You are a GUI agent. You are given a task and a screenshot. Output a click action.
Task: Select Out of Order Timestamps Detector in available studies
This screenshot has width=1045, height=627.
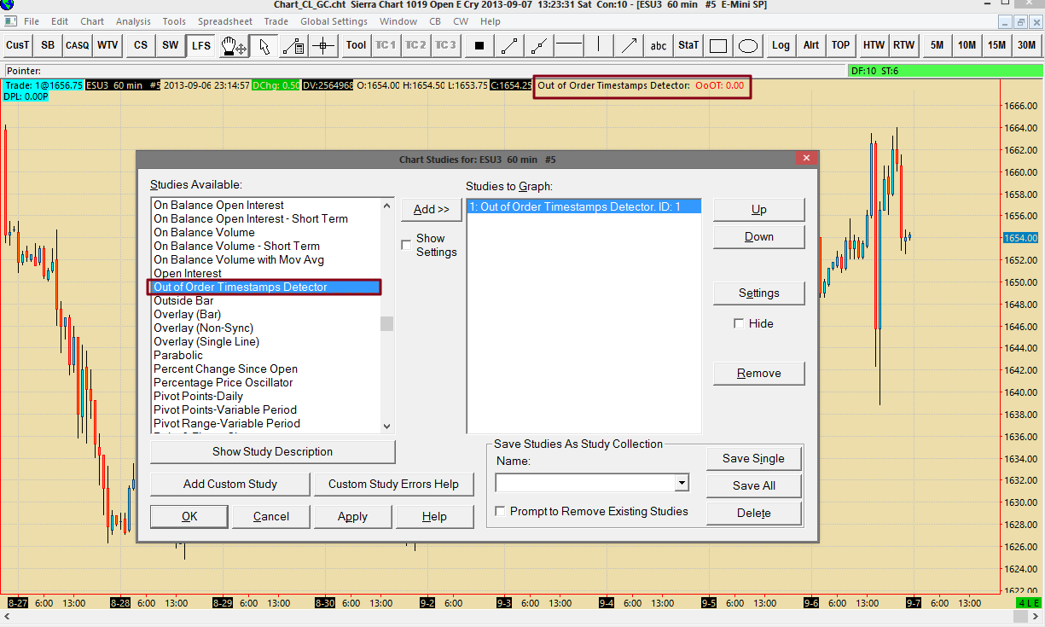[264, 287]
